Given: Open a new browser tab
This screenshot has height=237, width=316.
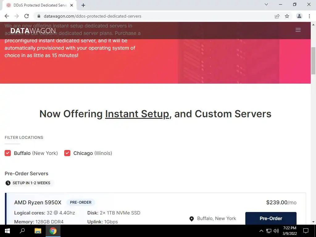Looking at the screenshot, I should pyautogui.click(x=83, y=5).
